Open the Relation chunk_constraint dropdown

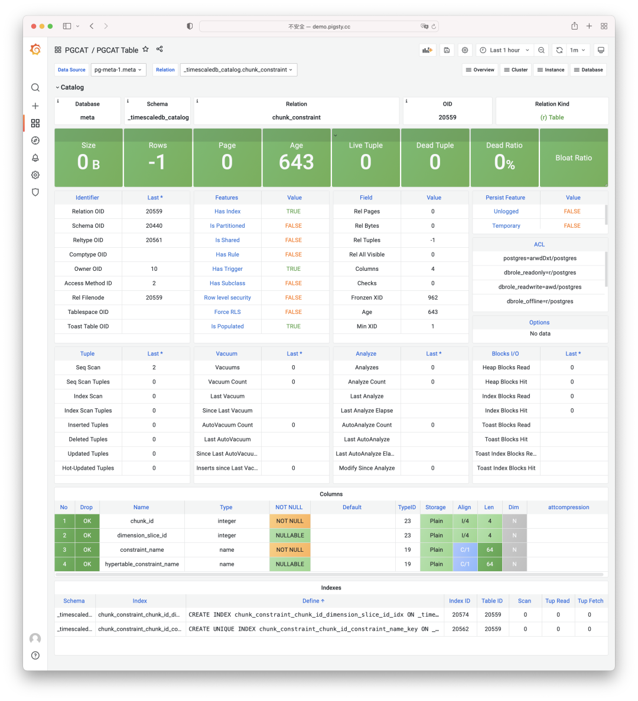[238, 70]
